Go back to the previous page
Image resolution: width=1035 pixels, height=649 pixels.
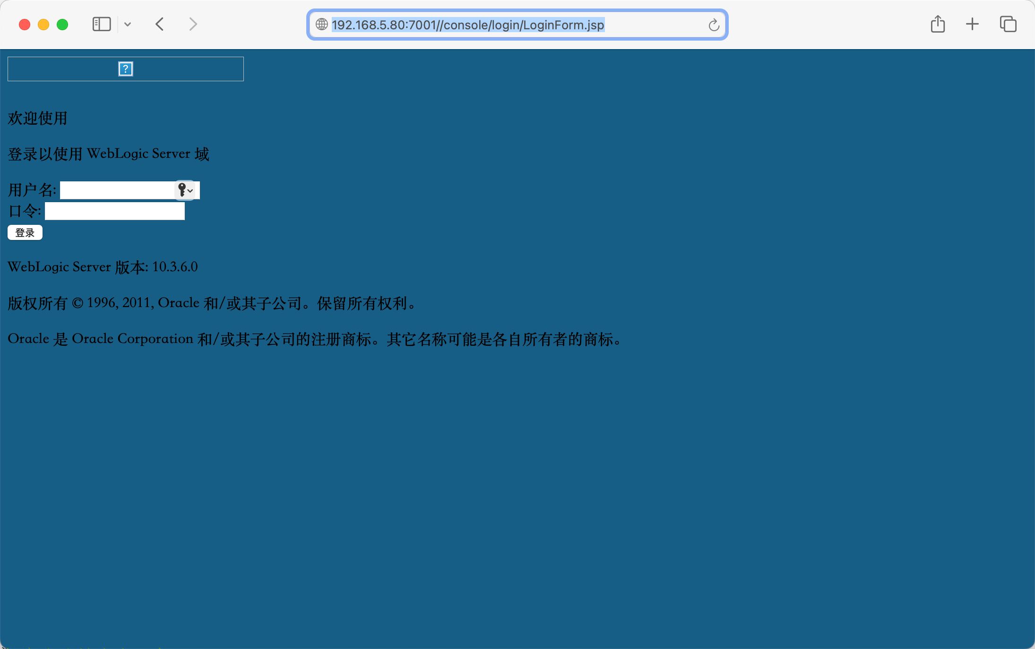160,24
